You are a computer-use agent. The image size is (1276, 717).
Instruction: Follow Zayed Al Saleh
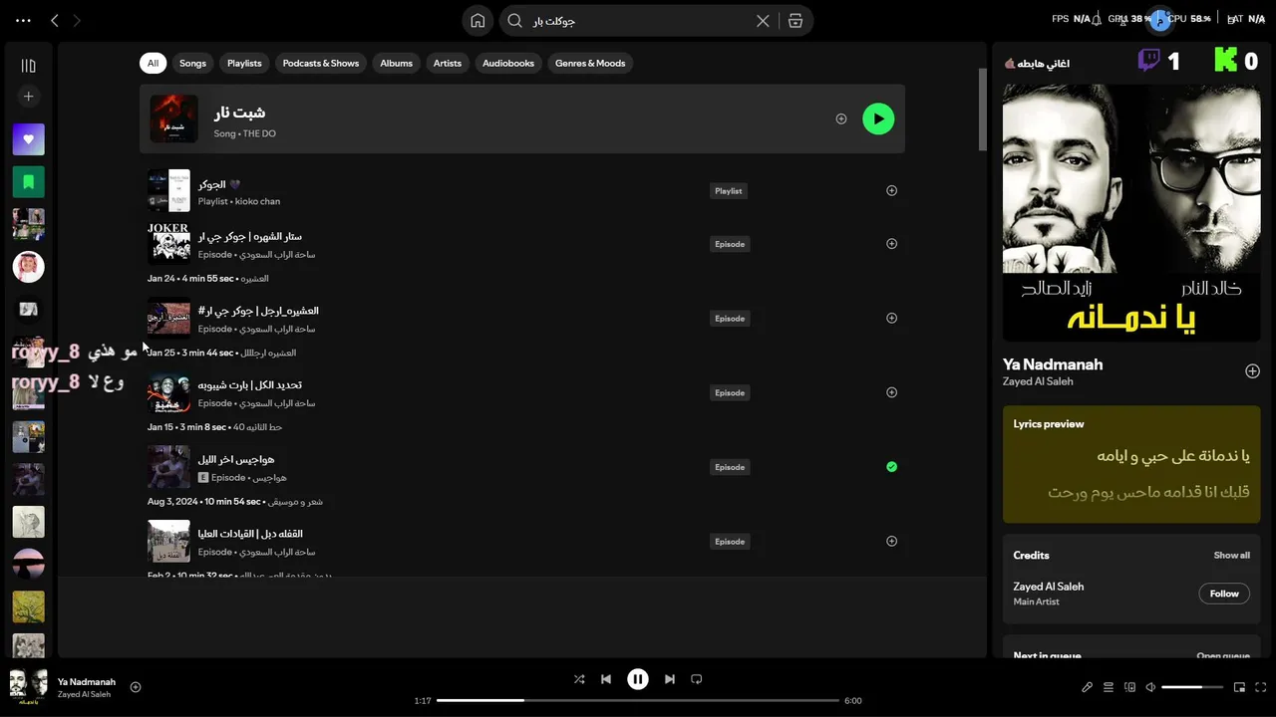click(x=1224, y=594)
